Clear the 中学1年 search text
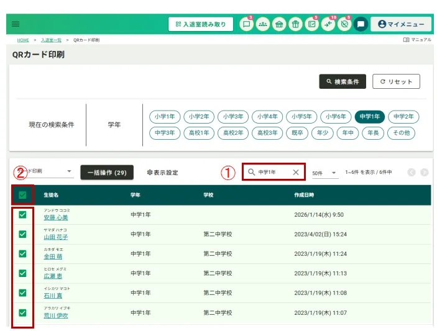This screenshot has height=331, width=437. coord(296,172)
